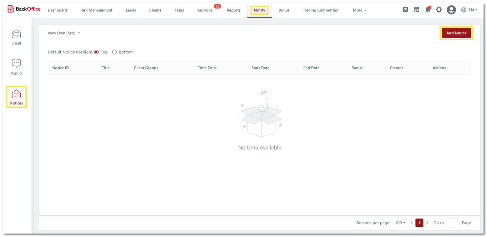Image resolution: width=487 pixels, height=237 pixels.
Task: Click page 1 pagination button
Action: tap(419, 223)
